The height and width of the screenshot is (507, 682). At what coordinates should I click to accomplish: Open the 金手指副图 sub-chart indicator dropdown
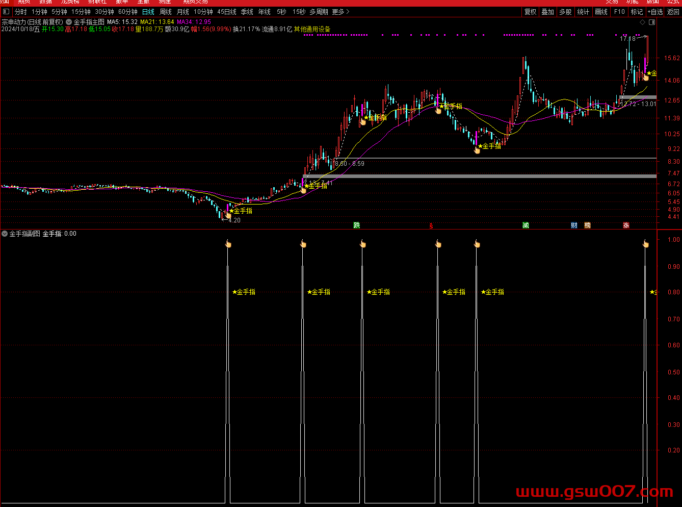point(5,234)
